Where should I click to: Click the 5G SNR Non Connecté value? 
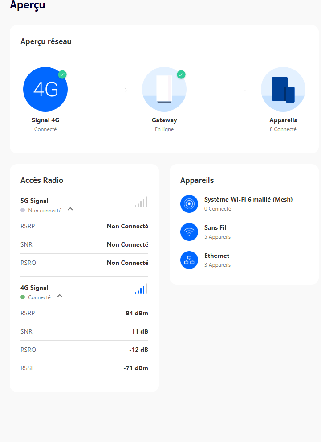pos(127,245)
